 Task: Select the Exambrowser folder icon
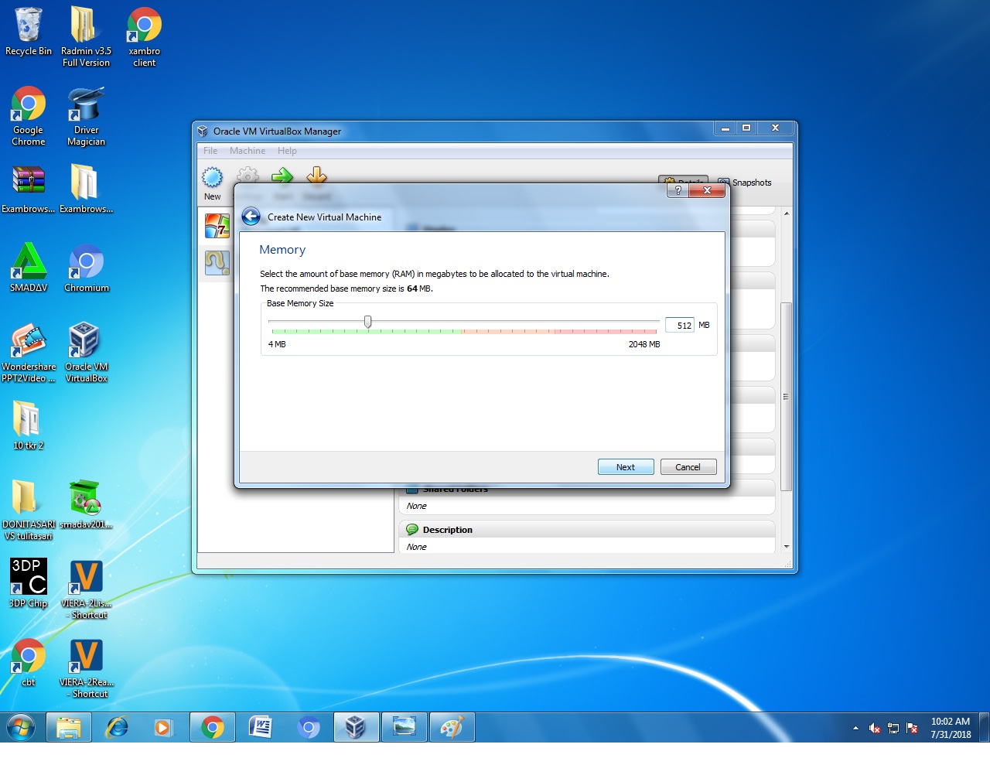[x=86, y=189]
